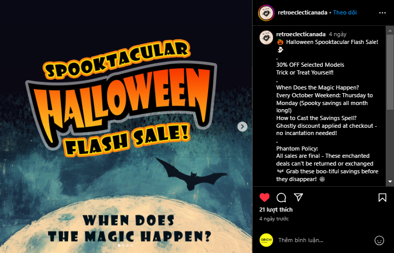
Task: Select the second carousel indicator dot
Action: (x=123, y=245)
